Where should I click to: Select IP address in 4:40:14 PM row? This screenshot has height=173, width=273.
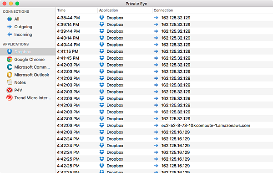[176, 38]
